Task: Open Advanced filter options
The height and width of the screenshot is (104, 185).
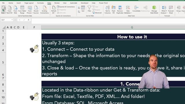Action: pyautogui.click(x=97, y=13)
